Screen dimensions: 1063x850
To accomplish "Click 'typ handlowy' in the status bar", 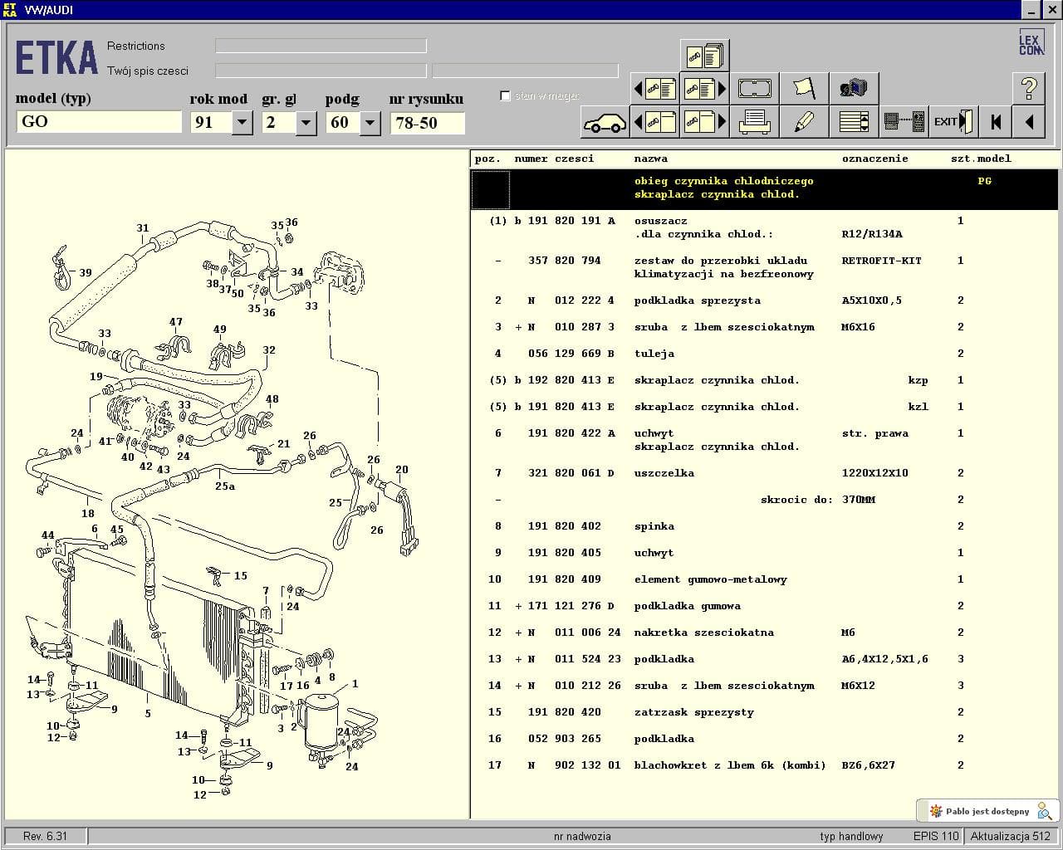I will [x=851, y=836].
